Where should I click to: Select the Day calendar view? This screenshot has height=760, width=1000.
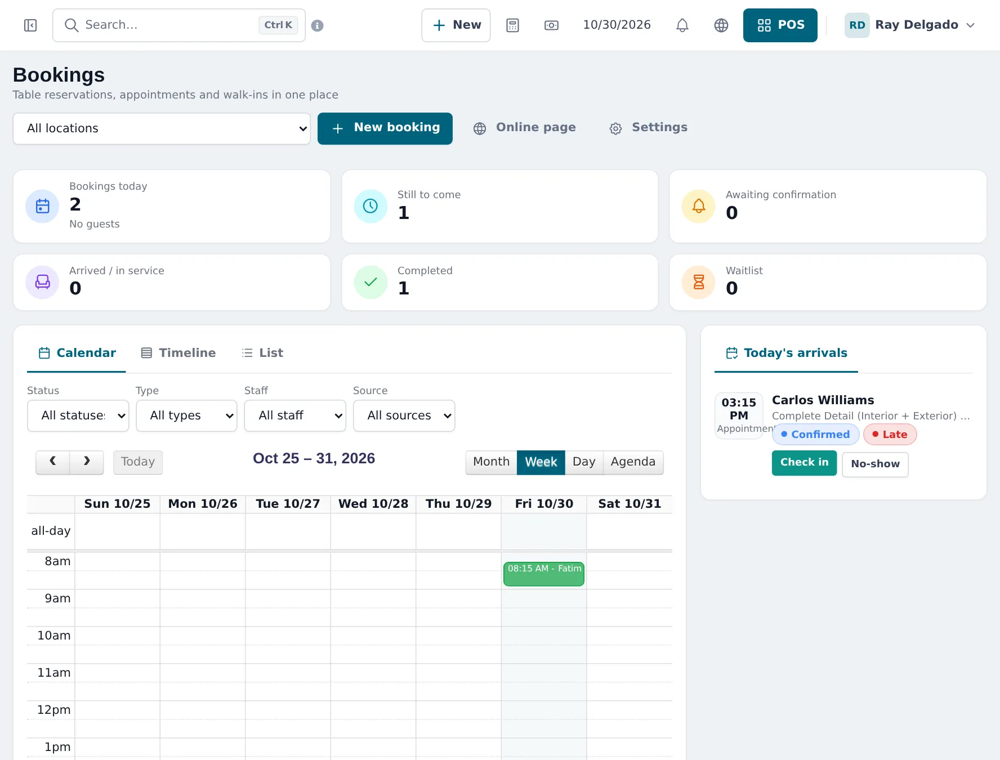(x=584, y=462)
